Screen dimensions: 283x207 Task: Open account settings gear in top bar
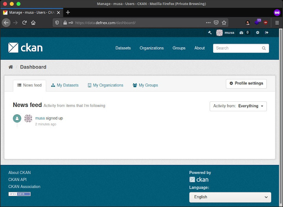pos(257,33)
